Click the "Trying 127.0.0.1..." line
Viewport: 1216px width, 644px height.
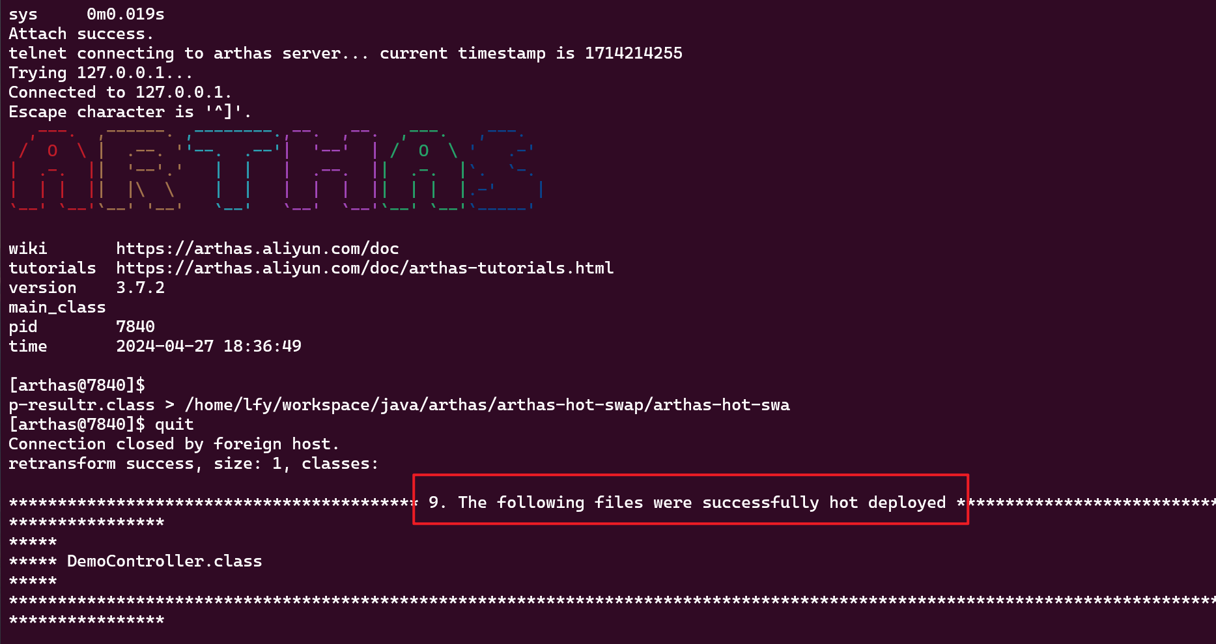coord(100,73)
